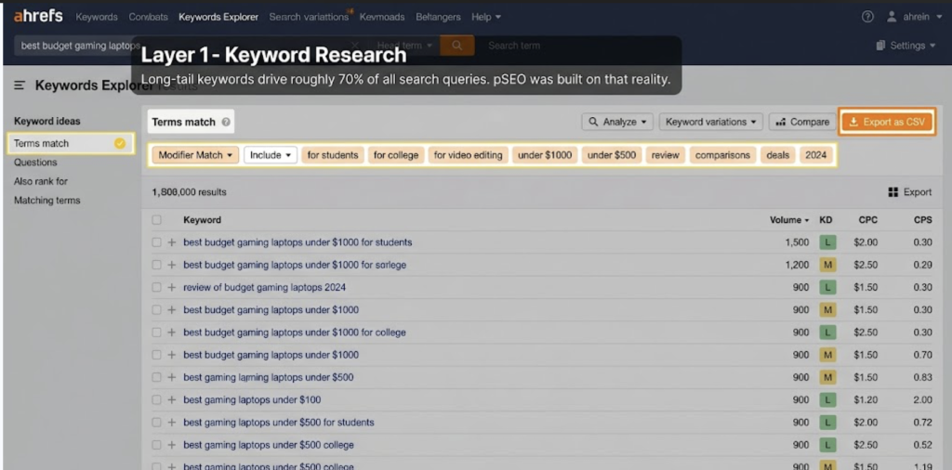This screenshot has height=470, width=952.
Task: Click the orange search magnifier button
Action: 456,46
